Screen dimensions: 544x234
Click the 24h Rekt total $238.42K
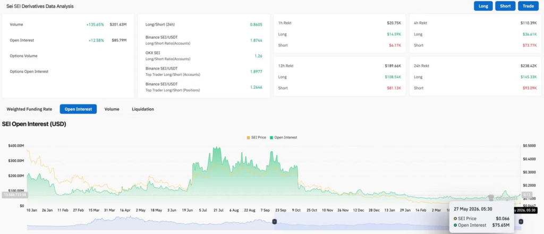click(x=529, y=65)
